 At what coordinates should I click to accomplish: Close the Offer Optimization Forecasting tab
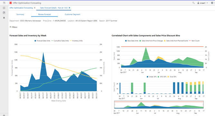[35, 8]
